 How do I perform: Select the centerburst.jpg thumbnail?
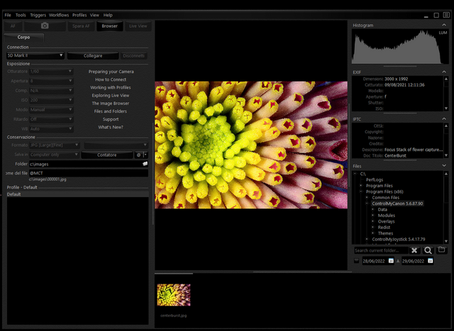coord(174,295)
